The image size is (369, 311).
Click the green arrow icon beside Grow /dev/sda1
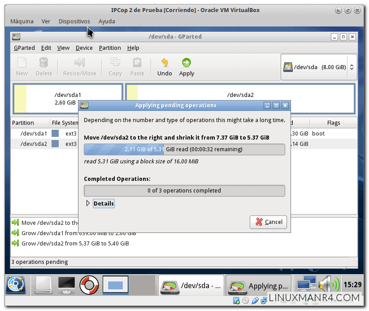pyautogui.click(x=15, y=232)
